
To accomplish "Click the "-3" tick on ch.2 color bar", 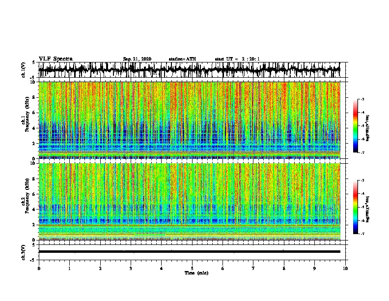I will 362,181.
